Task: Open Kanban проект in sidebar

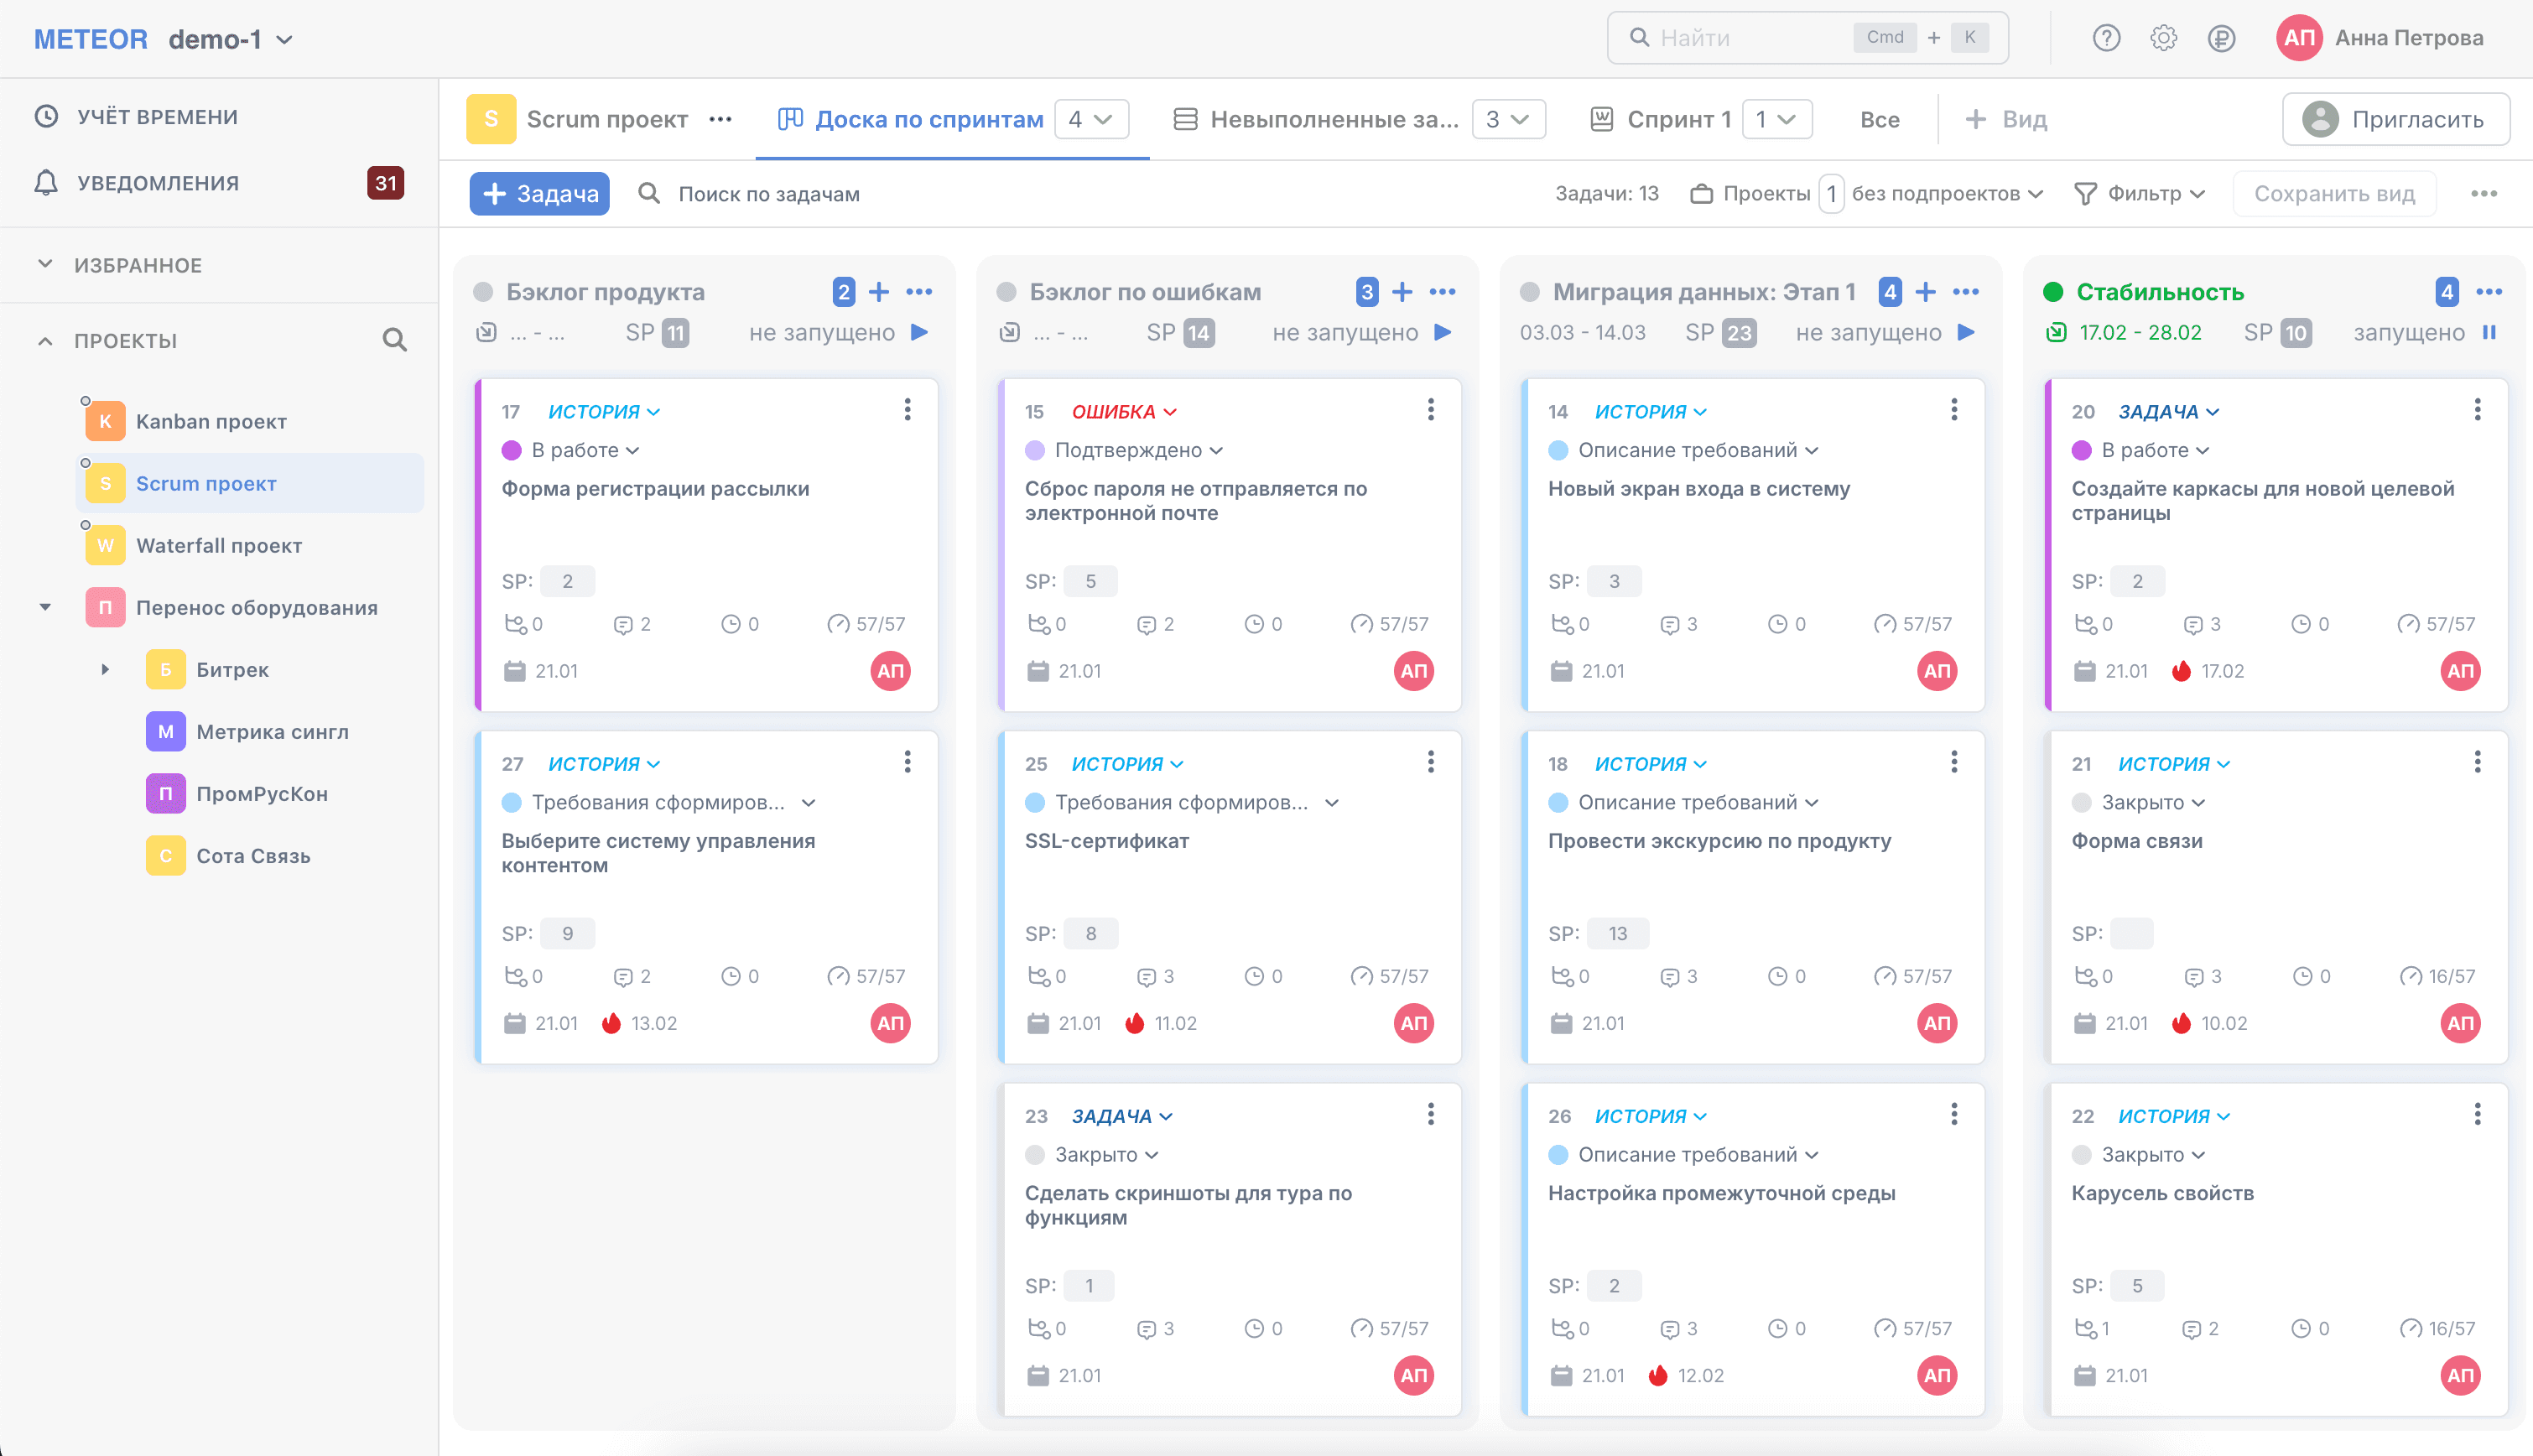Action: coord(210,421)
